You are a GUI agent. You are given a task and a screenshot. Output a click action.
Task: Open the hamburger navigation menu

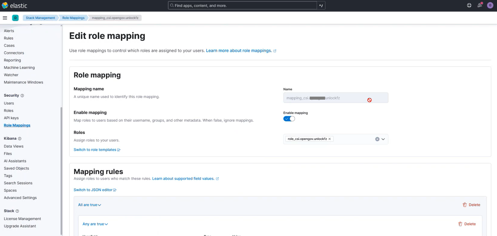[x=5, y=18]
